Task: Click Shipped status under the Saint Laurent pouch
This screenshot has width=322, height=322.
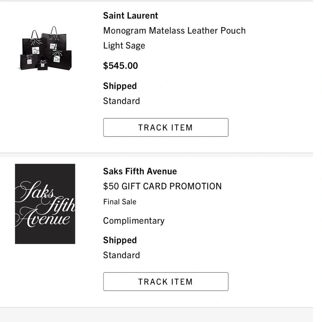Action: coord(120,86)
